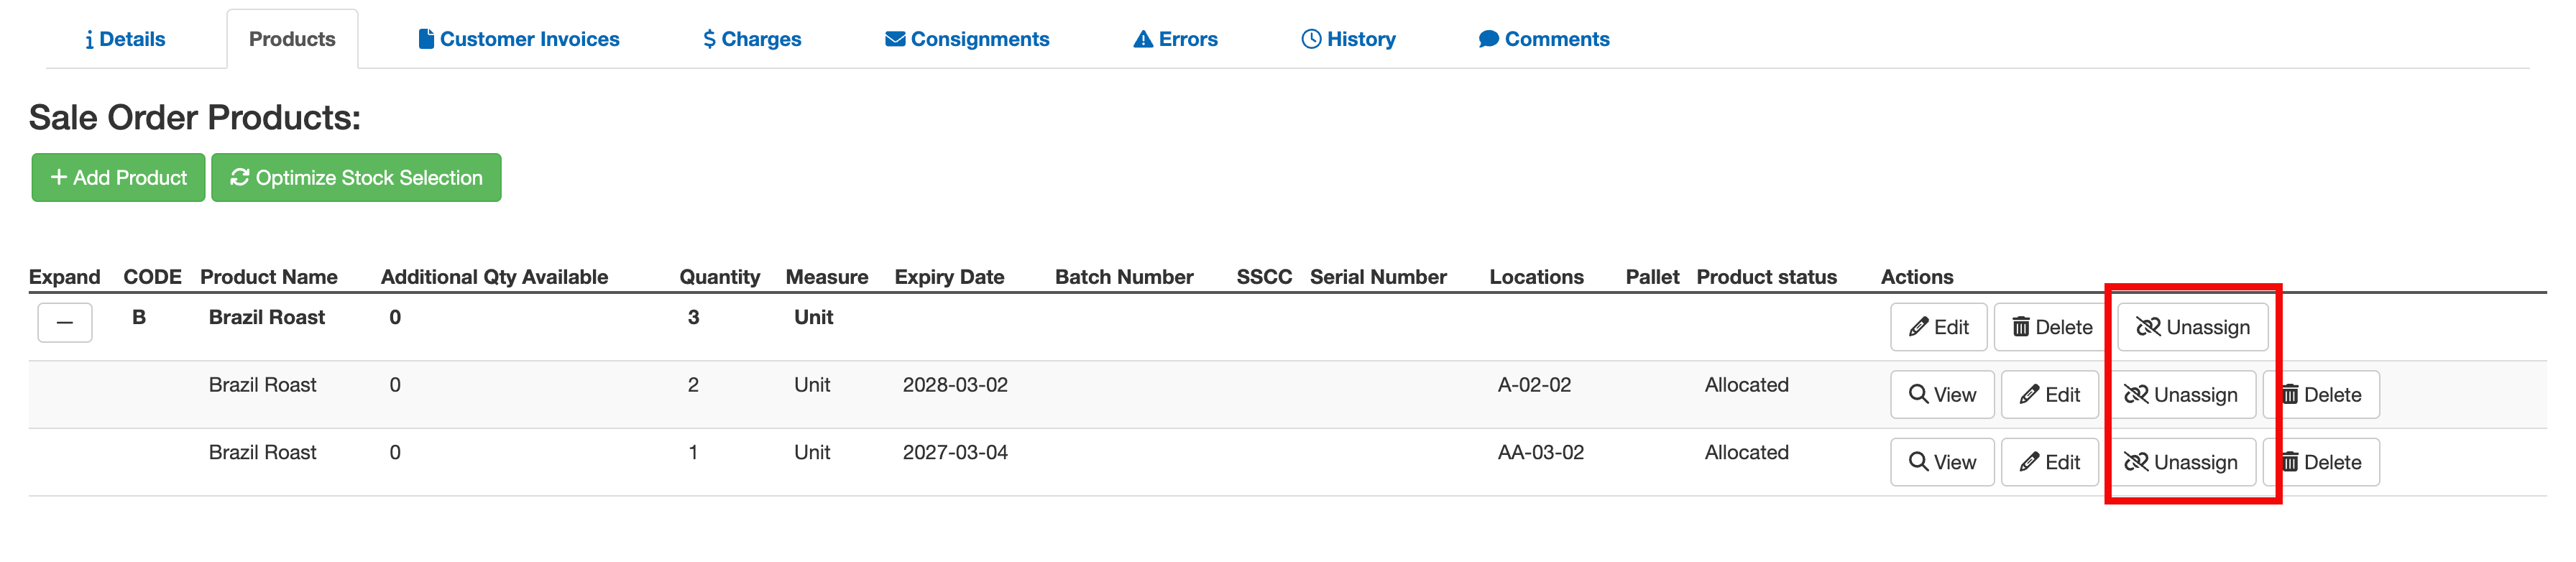Image resolution: width=2576 pixels, height=562 pixels.
Task: Unassign the Brazil Roast parent row
Action: 2192,327
